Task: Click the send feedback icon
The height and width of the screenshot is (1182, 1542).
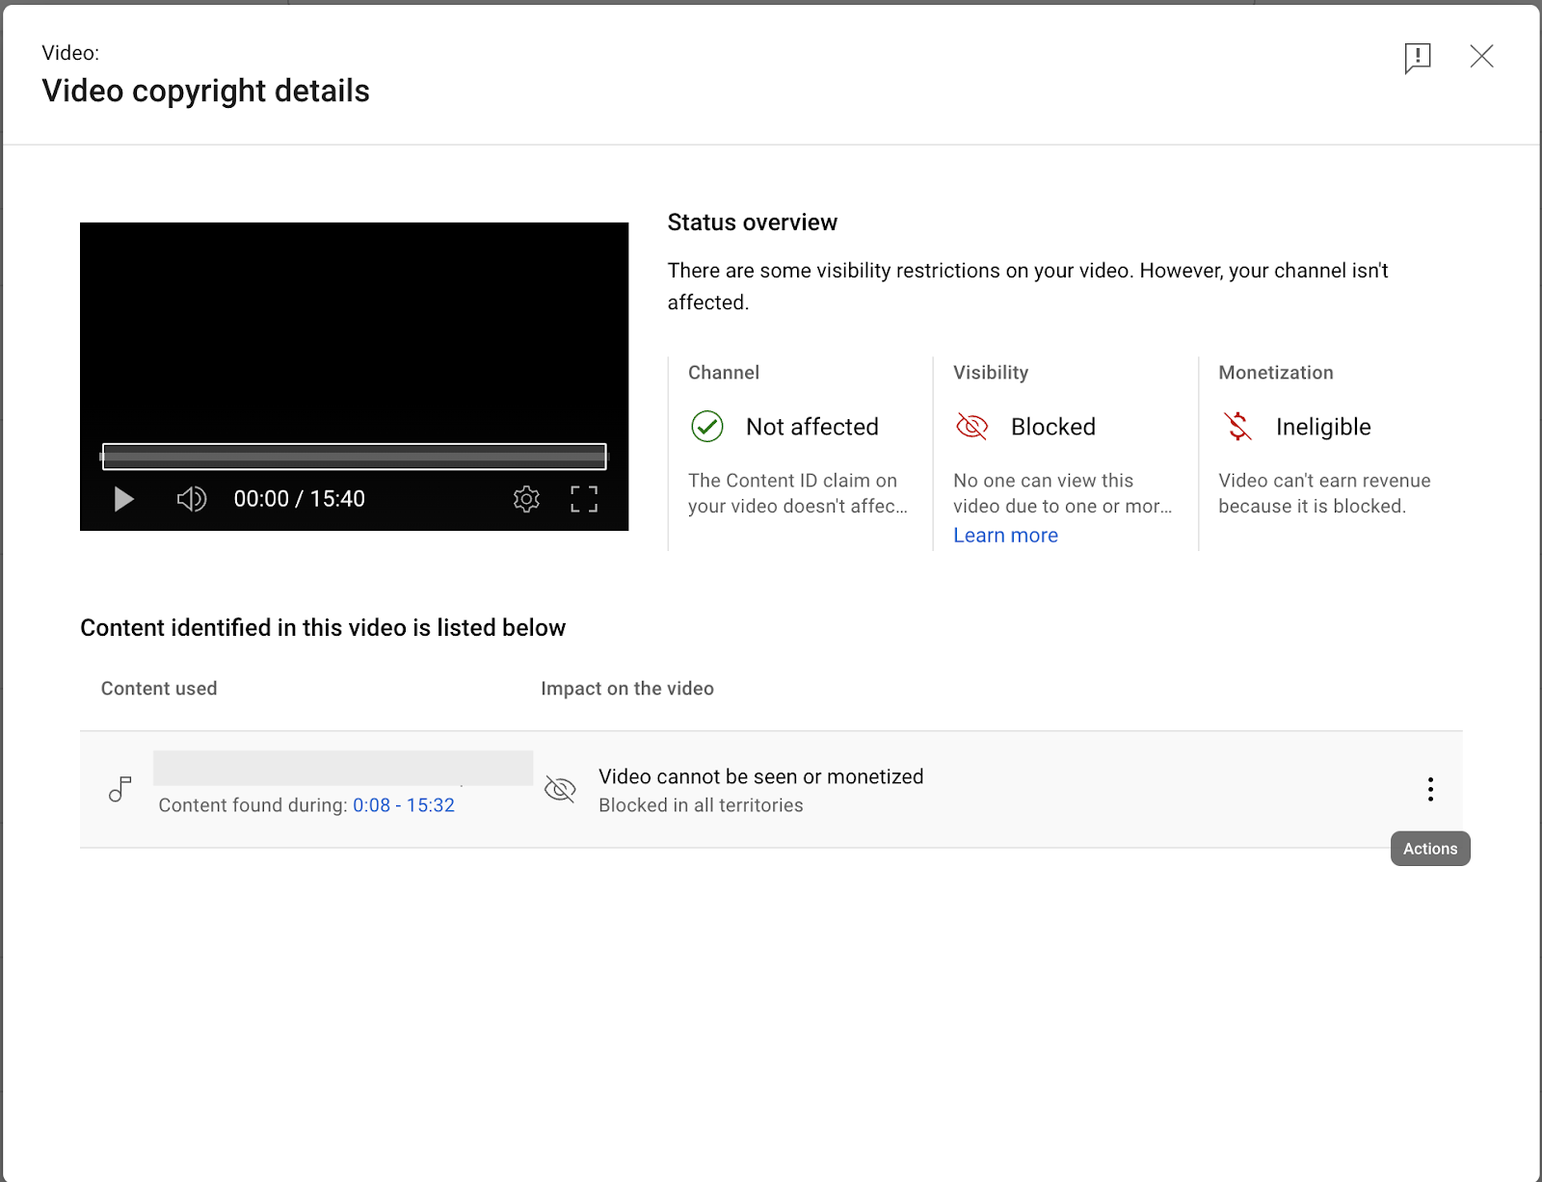Action: point(1418,58)
